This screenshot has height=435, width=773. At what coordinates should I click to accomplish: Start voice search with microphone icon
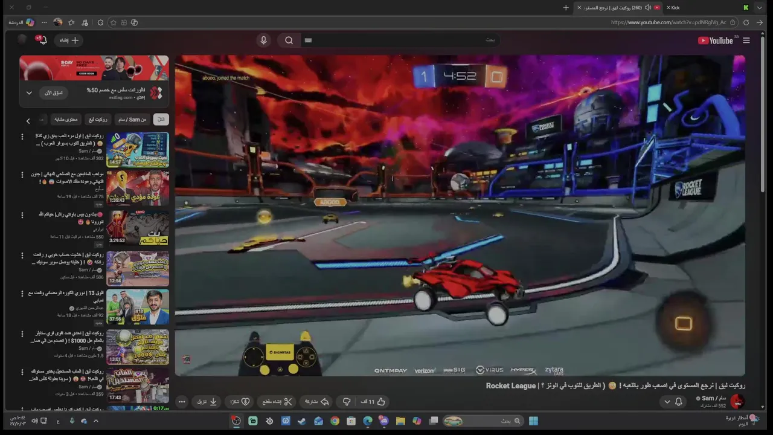pos(263,40)
